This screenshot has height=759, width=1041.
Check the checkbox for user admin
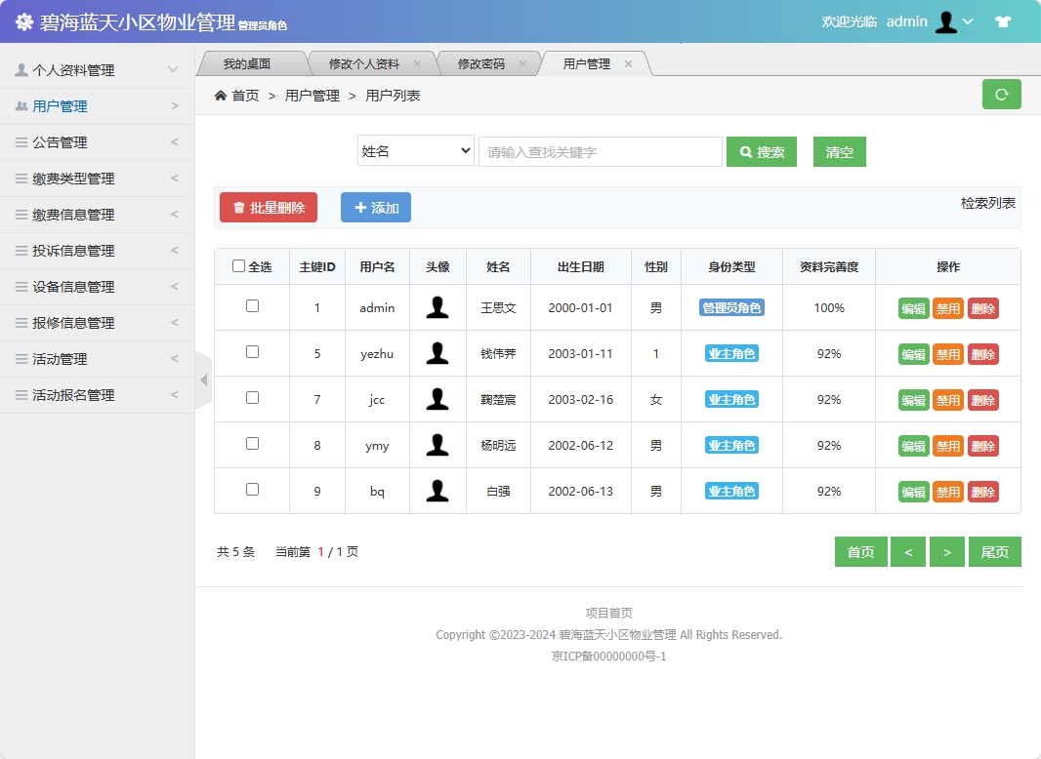point(252,307)
